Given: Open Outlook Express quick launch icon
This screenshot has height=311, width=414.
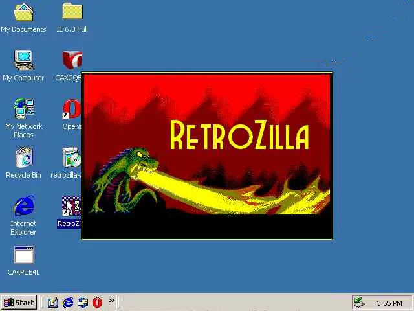Looking at the screenshot, I should (83, 303).
